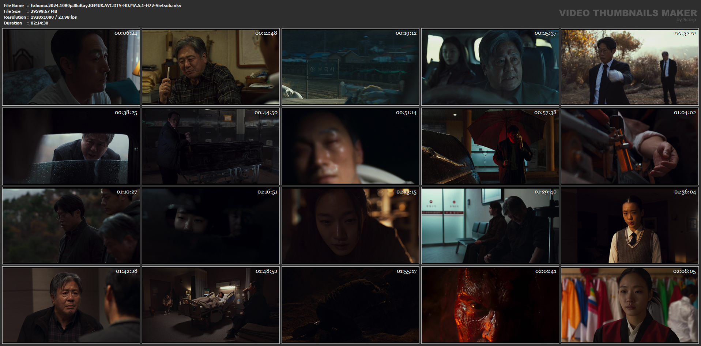Select the thumbnail stamped 02:08:05

click(630, 305)
